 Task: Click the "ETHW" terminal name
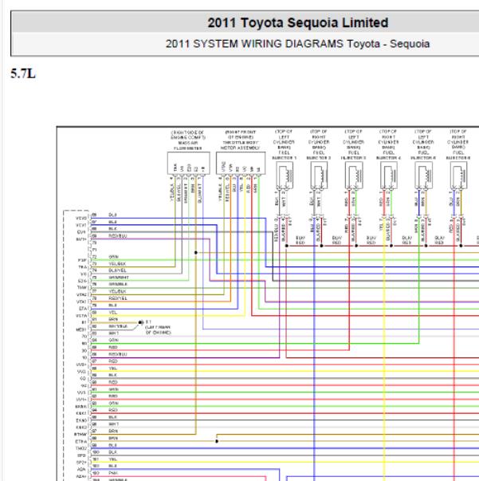pyautogui.click(x=81, y=435)
